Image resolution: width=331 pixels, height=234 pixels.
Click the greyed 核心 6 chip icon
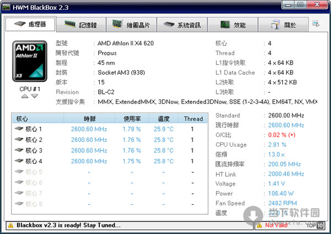19,182
